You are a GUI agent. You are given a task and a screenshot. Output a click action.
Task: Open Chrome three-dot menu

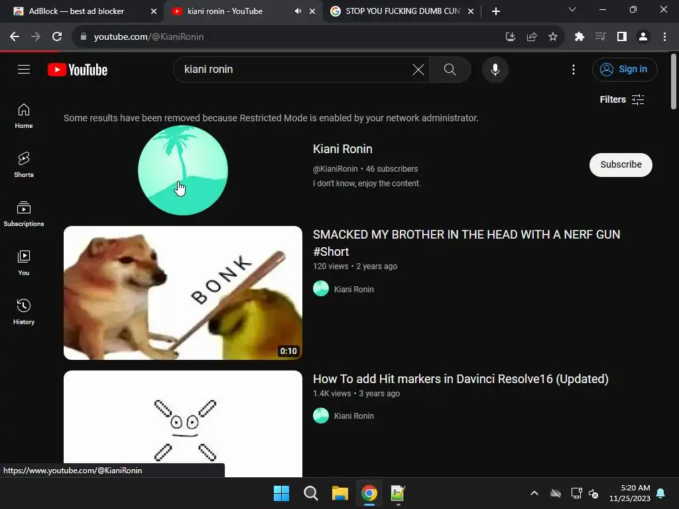point(664,37)
